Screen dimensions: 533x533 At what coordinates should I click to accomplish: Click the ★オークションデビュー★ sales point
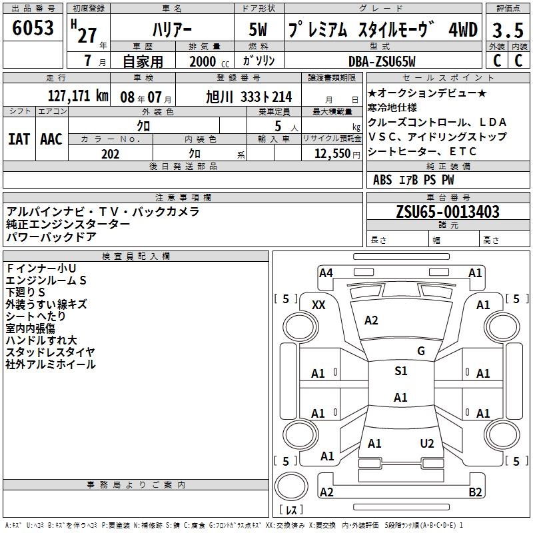coord(427,93)
